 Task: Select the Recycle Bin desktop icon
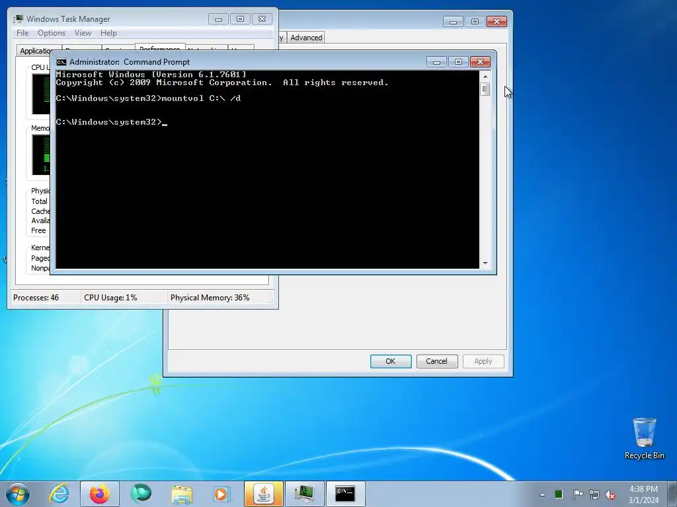(x=644, y=438)
